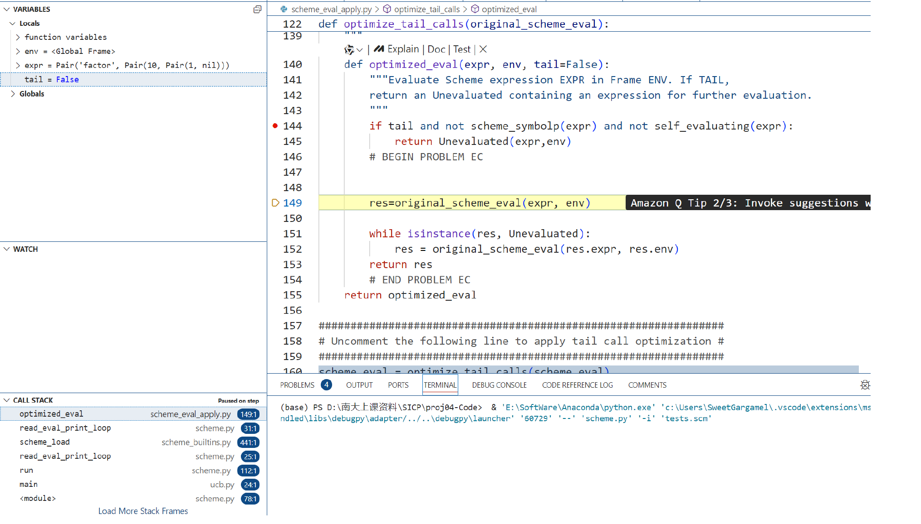
Task: Expand the function variables node
Action: [x=18, y=37]
